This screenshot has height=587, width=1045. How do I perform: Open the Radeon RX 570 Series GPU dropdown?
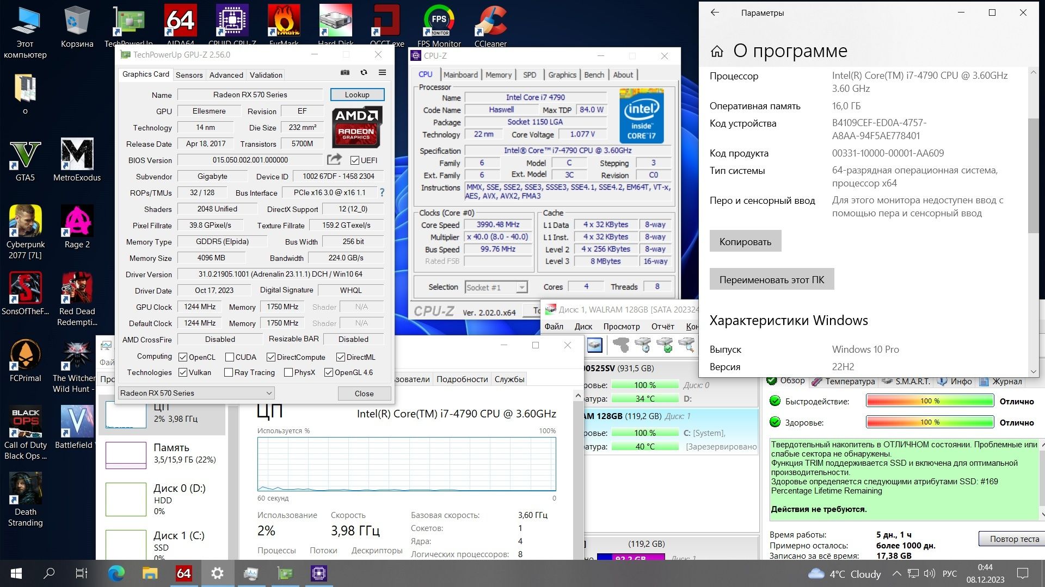tap(196, 393)
